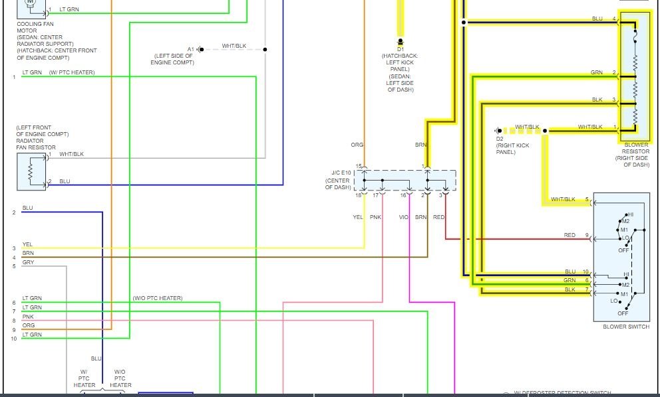Click the BLU label at left pin 2

(x=28, y=208)
